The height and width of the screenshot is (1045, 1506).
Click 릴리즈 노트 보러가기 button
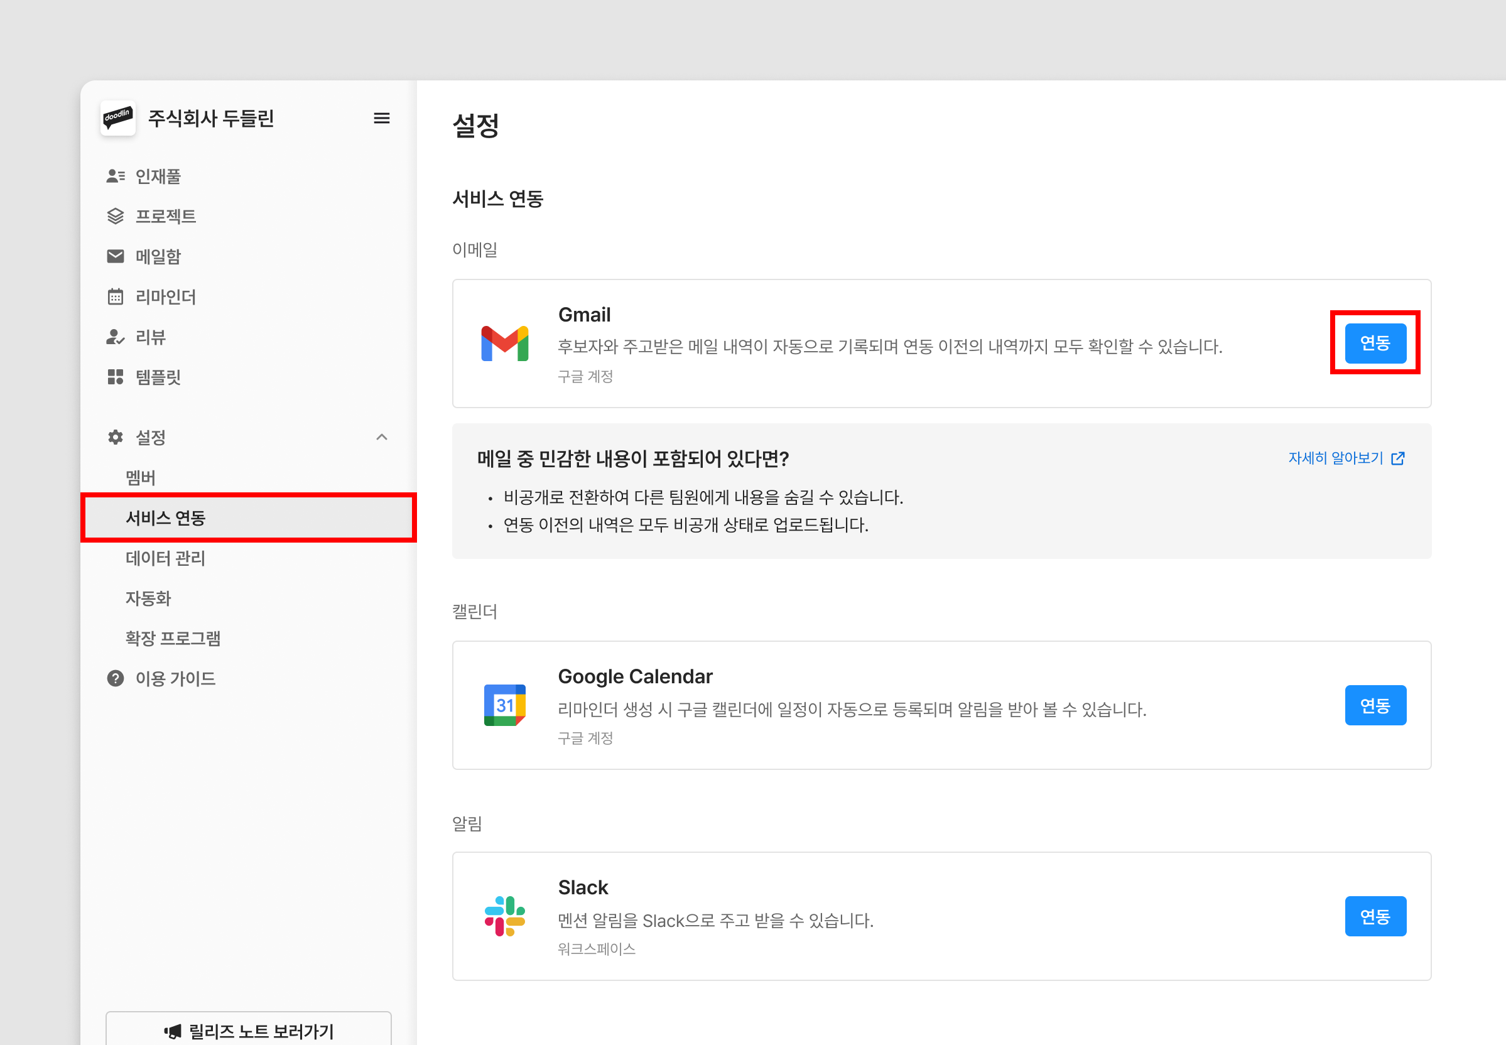click(x=249, y=1031)
